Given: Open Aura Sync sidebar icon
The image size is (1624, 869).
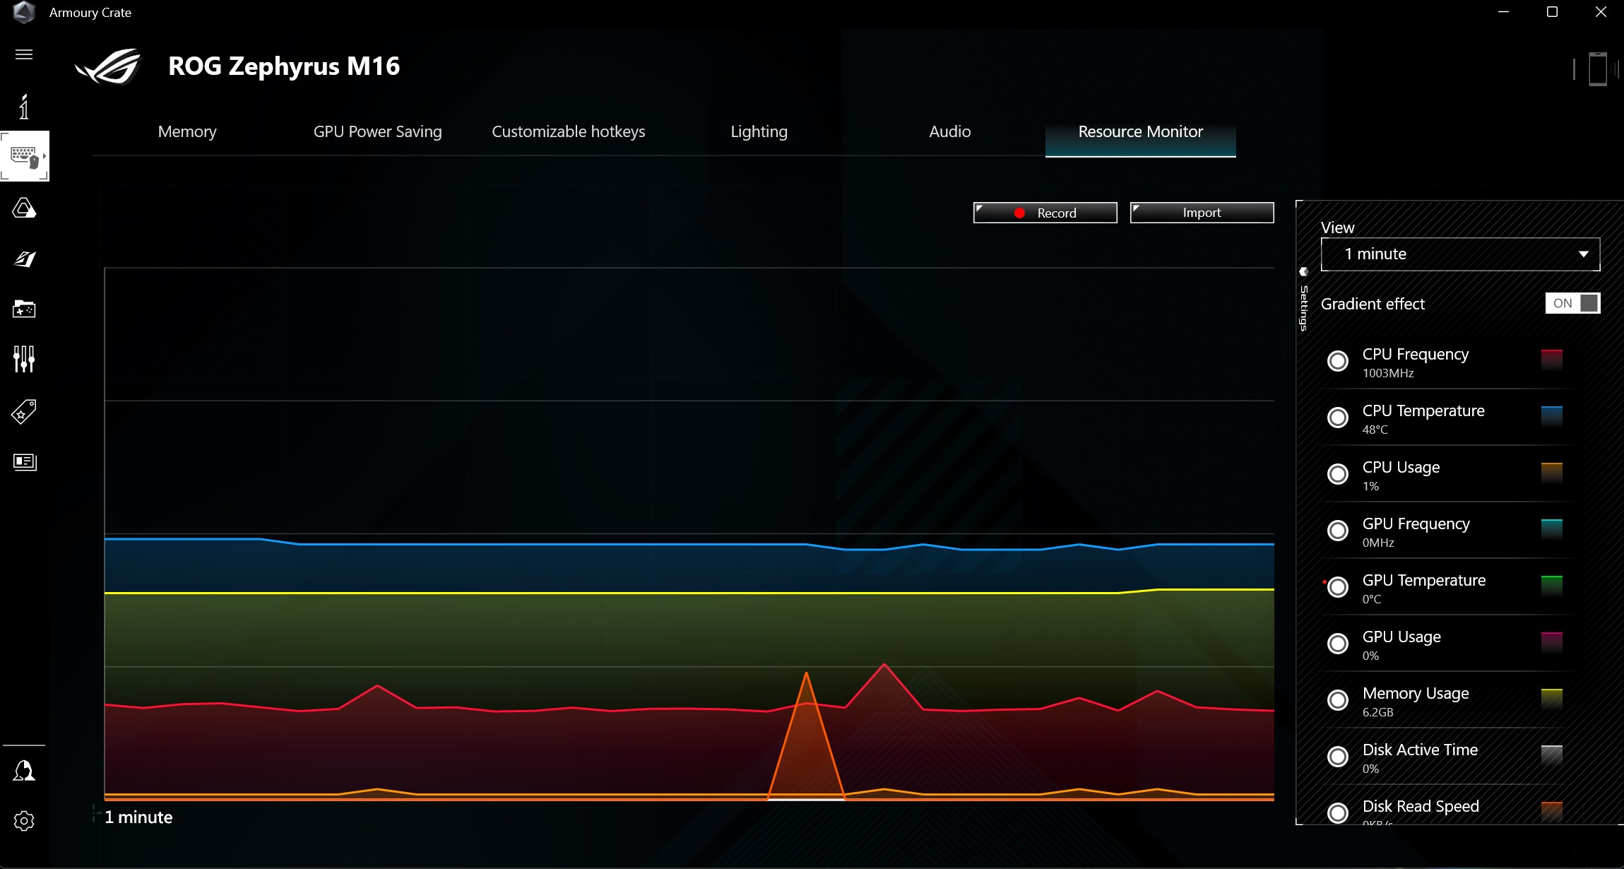Looking at the screenshot, I should point(24,208).
